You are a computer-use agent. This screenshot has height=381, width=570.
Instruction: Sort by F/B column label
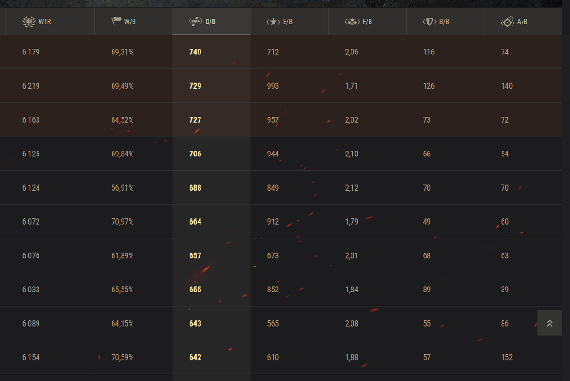point(367,22)
